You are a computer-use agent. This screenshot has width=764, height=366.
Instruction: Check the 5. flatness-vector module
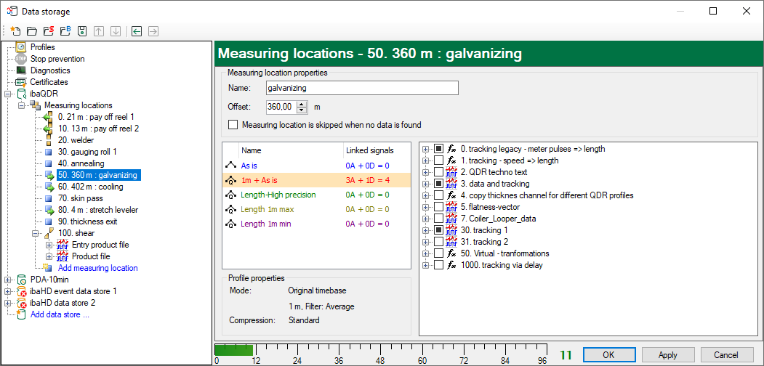438,207
